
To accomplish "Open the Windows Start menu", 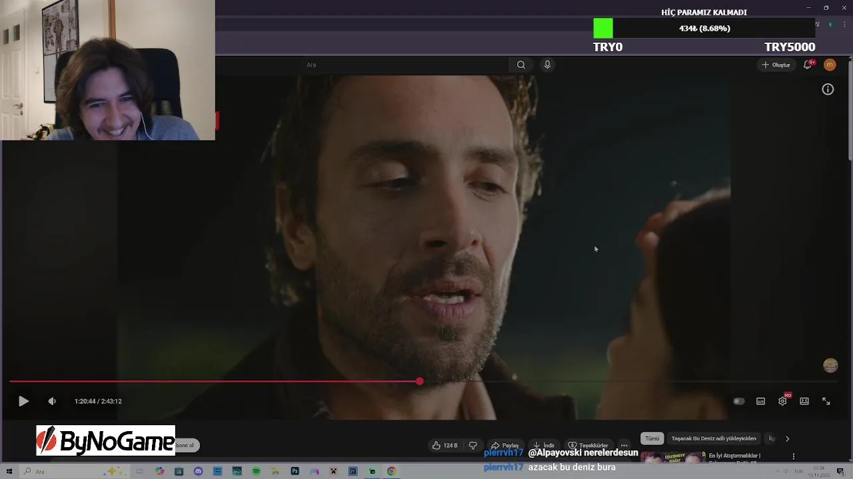I will coord(9,471).
